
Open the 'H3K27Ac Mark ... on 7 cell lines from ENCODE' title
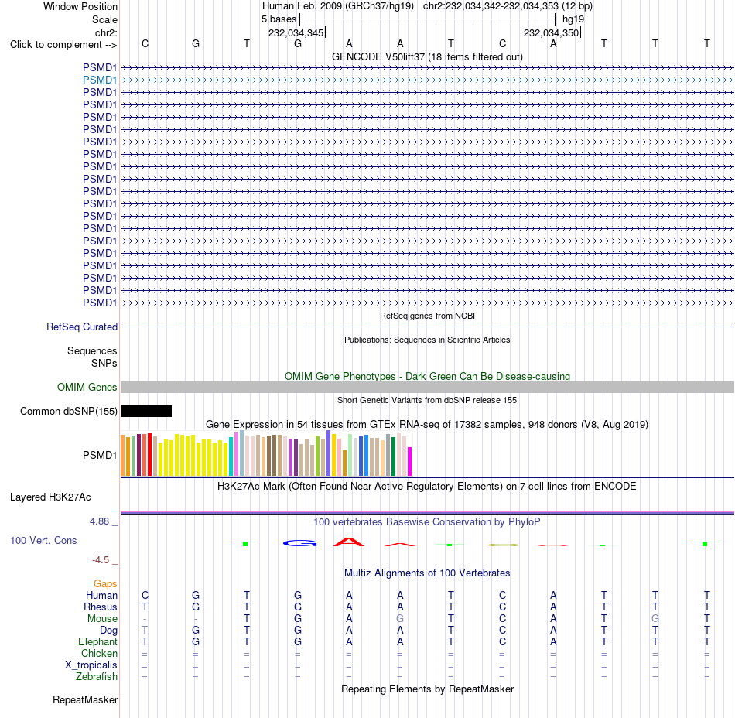pyautogui.click(x=427, y=487)
